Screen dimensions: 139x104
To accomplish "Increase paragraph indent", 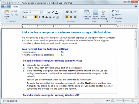I will 71,12.
